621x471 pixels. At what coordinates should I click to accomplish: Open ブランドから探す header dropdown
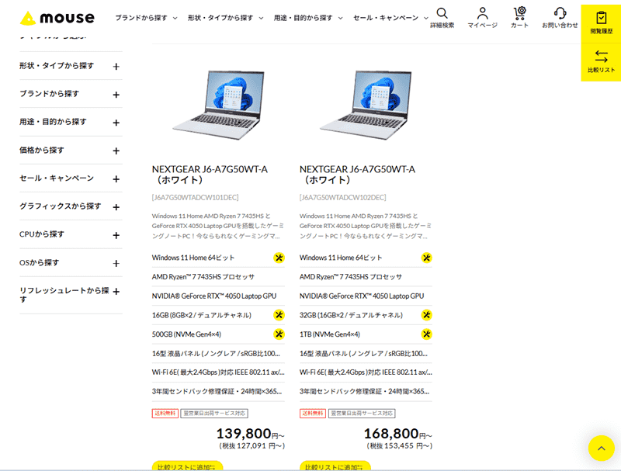tap(146, 18)
